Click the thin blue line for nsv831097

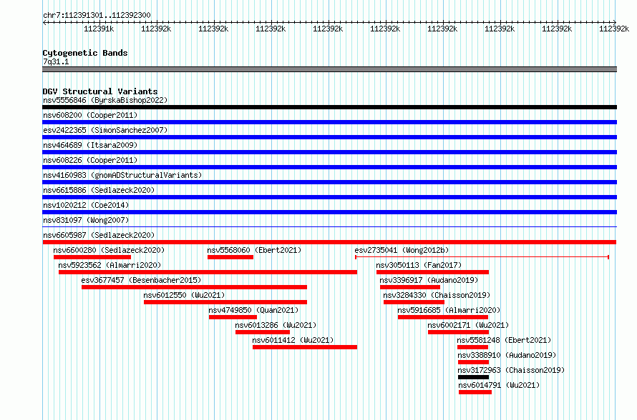(329, 226)
